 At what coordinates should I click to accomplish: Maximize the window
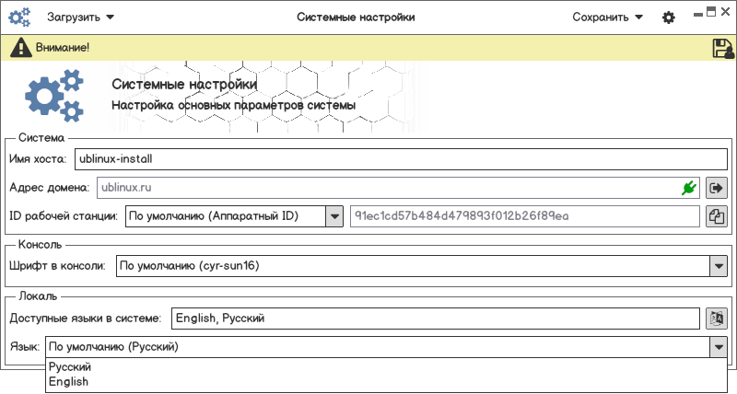711,12
